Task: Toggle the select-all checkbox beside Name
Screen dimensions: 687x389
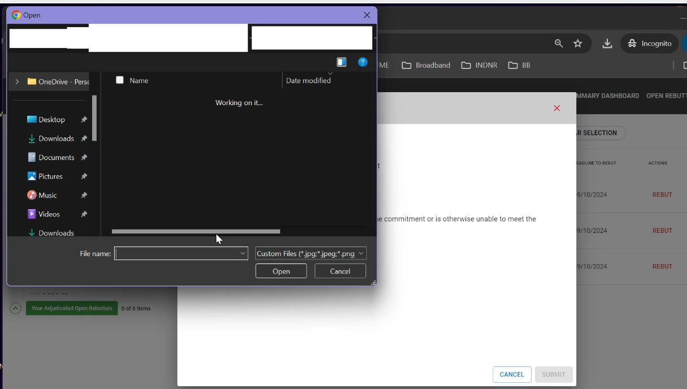Action: tap(120, 80)
